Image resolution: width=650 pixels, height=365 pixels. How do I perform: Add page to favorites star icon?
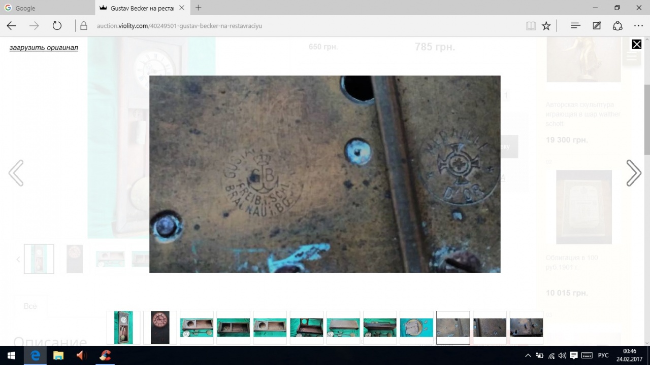pyautogui.click(x=546, y=26)
